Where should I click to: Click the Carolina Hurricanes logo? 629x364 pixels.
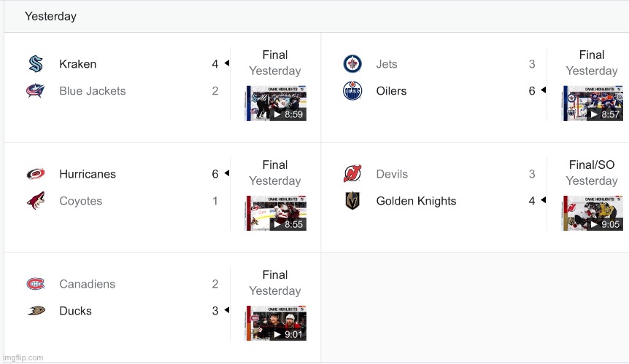(x=35, y=174)
